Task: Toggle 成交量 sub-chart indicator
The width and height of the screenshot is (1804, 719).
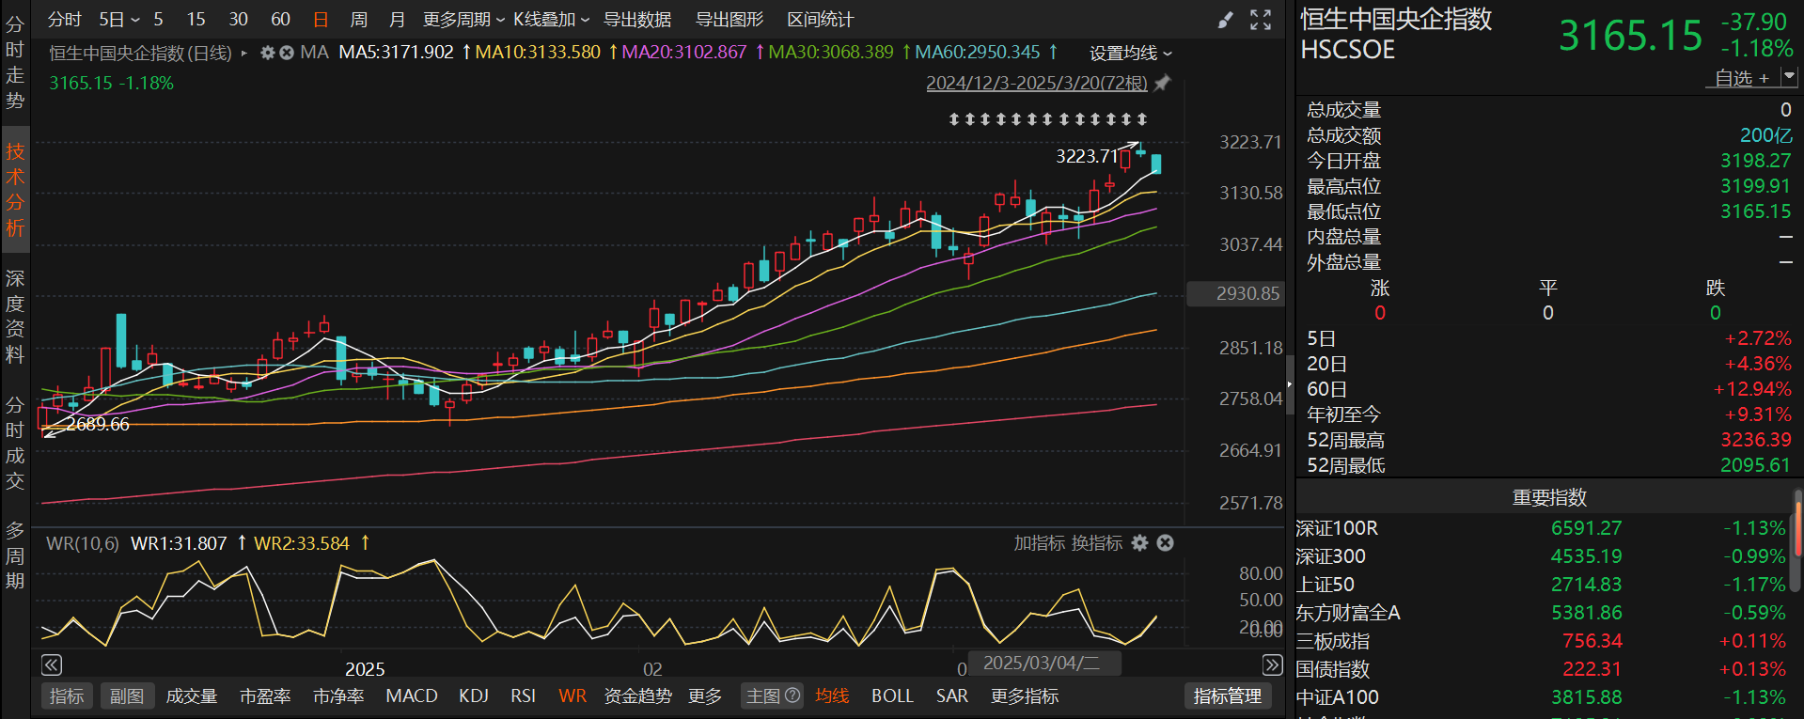Action: pos(192,696)
